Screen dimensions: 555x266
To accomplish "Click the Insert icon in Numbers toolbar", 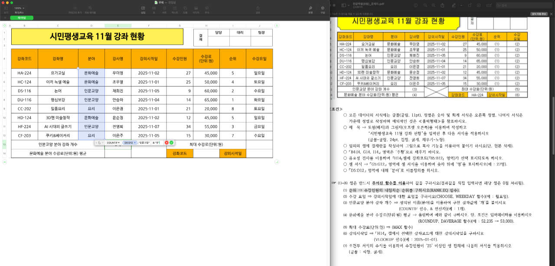I will pos(144,10).
